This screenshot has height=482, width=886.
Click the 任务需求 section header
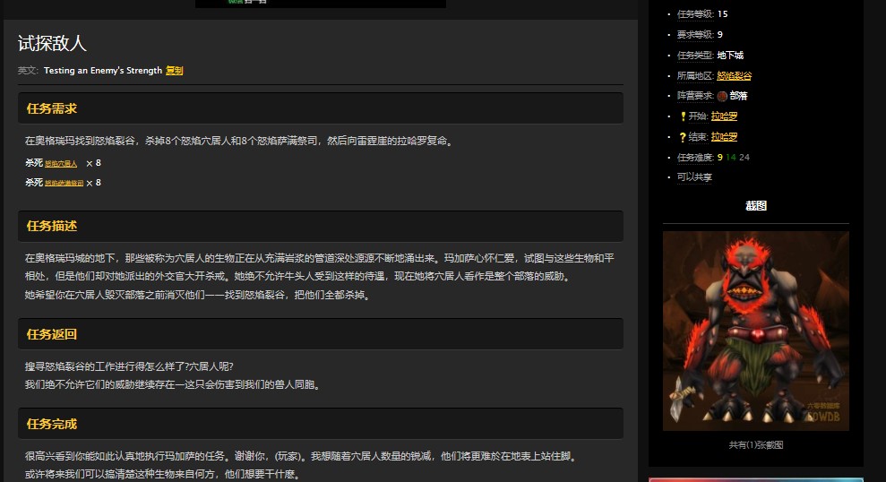pyautogui.click(x=52, y=108)
